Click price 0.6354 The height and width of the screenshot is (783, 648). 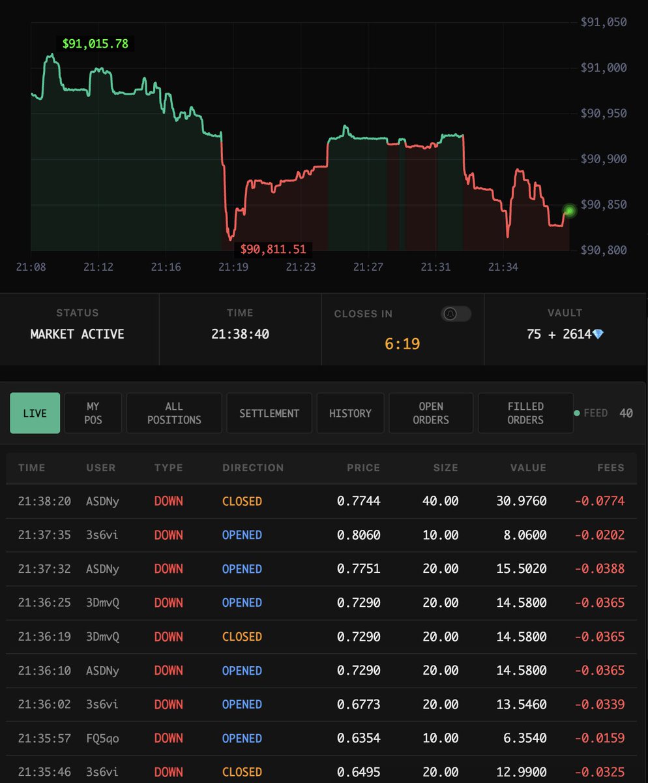(359, 739)
